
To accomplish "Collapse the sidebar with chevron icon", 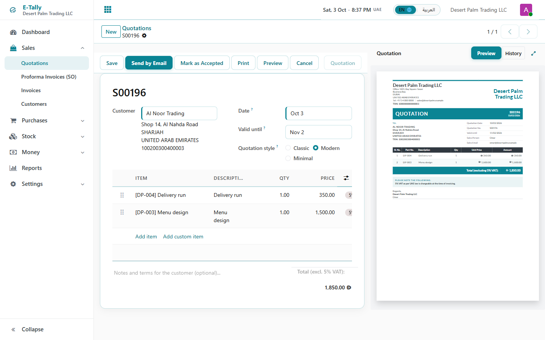I will pyautogui.click(x=13, y=329).
